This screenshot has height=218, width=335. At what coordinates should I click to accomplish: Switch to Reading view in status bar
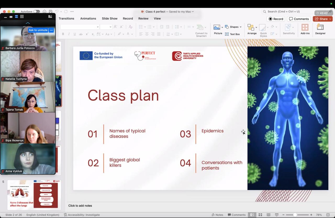pyautogui.click(x=268, y=215)
